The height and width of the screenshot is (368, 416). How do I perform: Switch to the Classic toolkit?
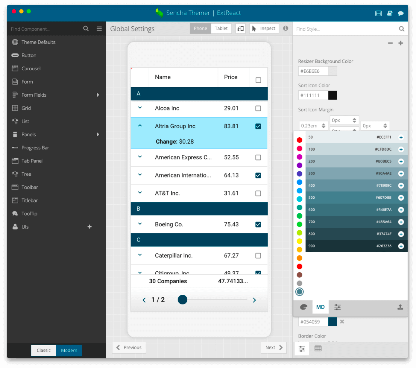[x=44, y=350]
